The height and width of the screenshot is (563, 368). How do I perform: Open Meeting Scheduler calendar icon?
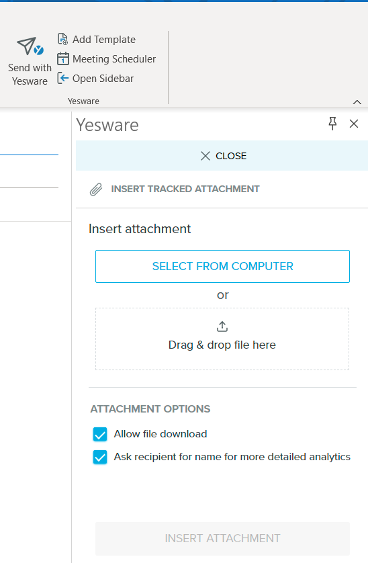(63, 58)
